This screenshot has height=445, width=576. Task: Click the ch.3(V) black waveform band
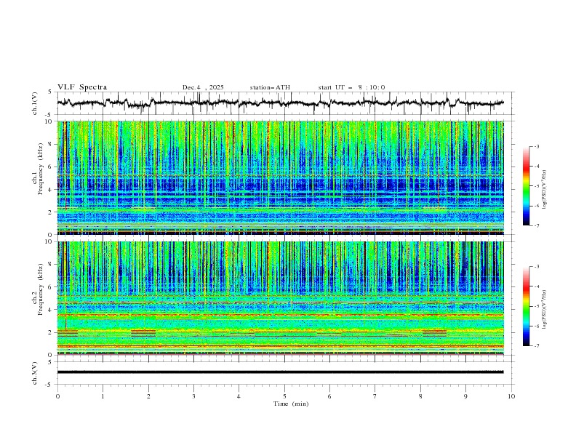[280, 372]
